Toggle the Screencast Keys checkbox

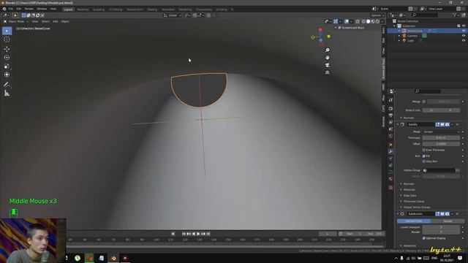339,28
